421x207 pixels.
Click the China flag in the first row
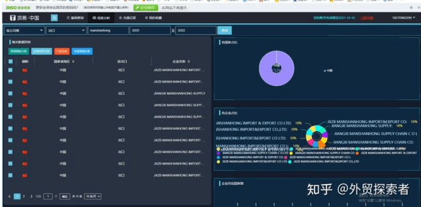24,69
